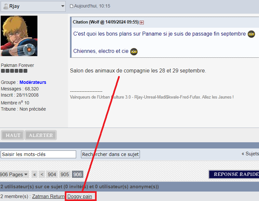259x201 pixels.
Task: Follow the "« Sujets" navigation link
Action: tap(250, 154)
